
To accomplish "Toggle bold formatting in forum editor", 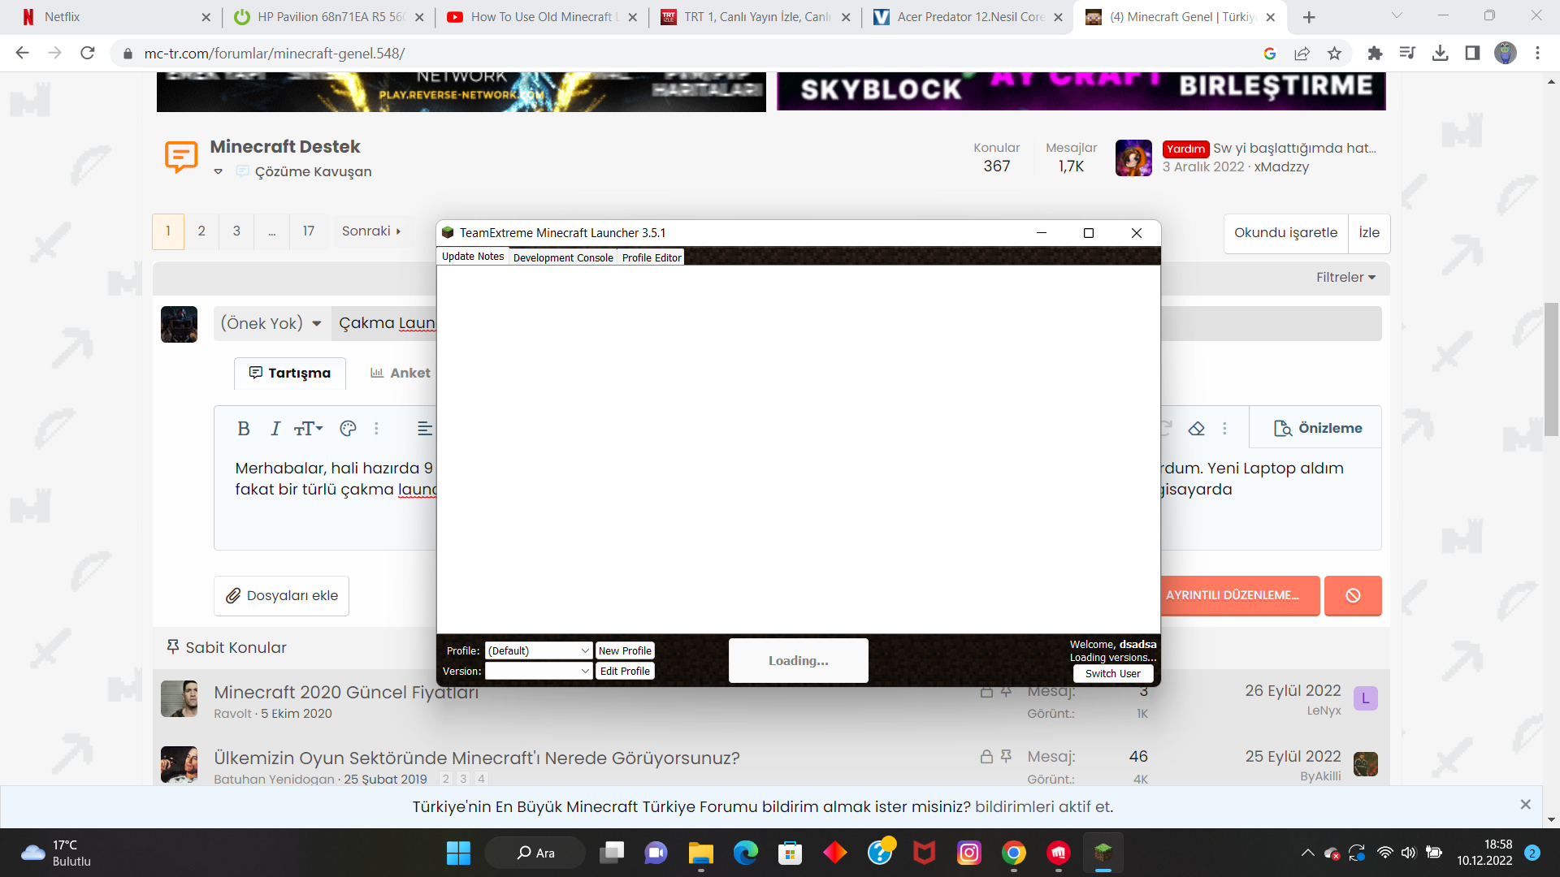I will (x=243, y=428).
